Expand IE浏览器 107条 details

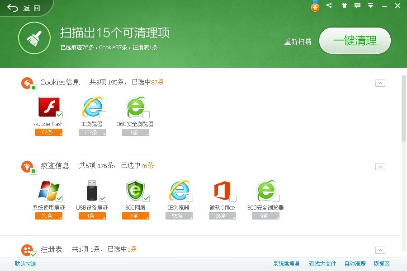[92, 132]
